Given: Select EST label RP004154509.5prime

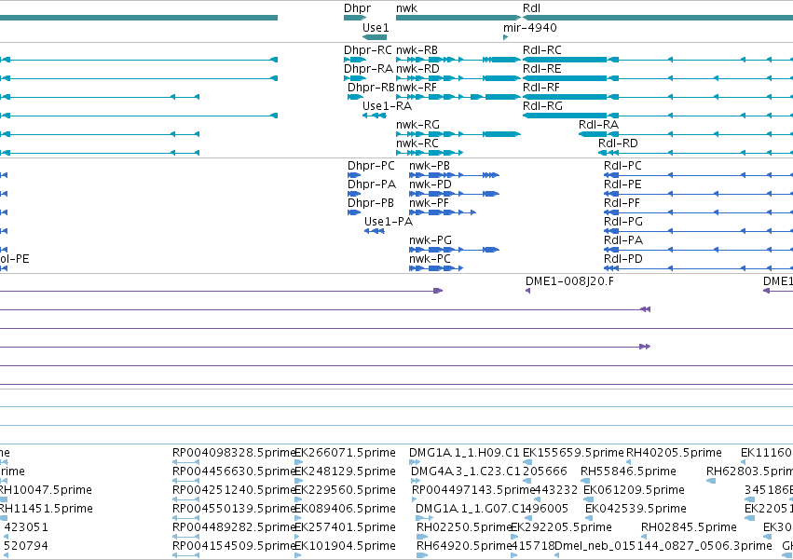Looking at the screenshot, I should click(x=234, y=547).
